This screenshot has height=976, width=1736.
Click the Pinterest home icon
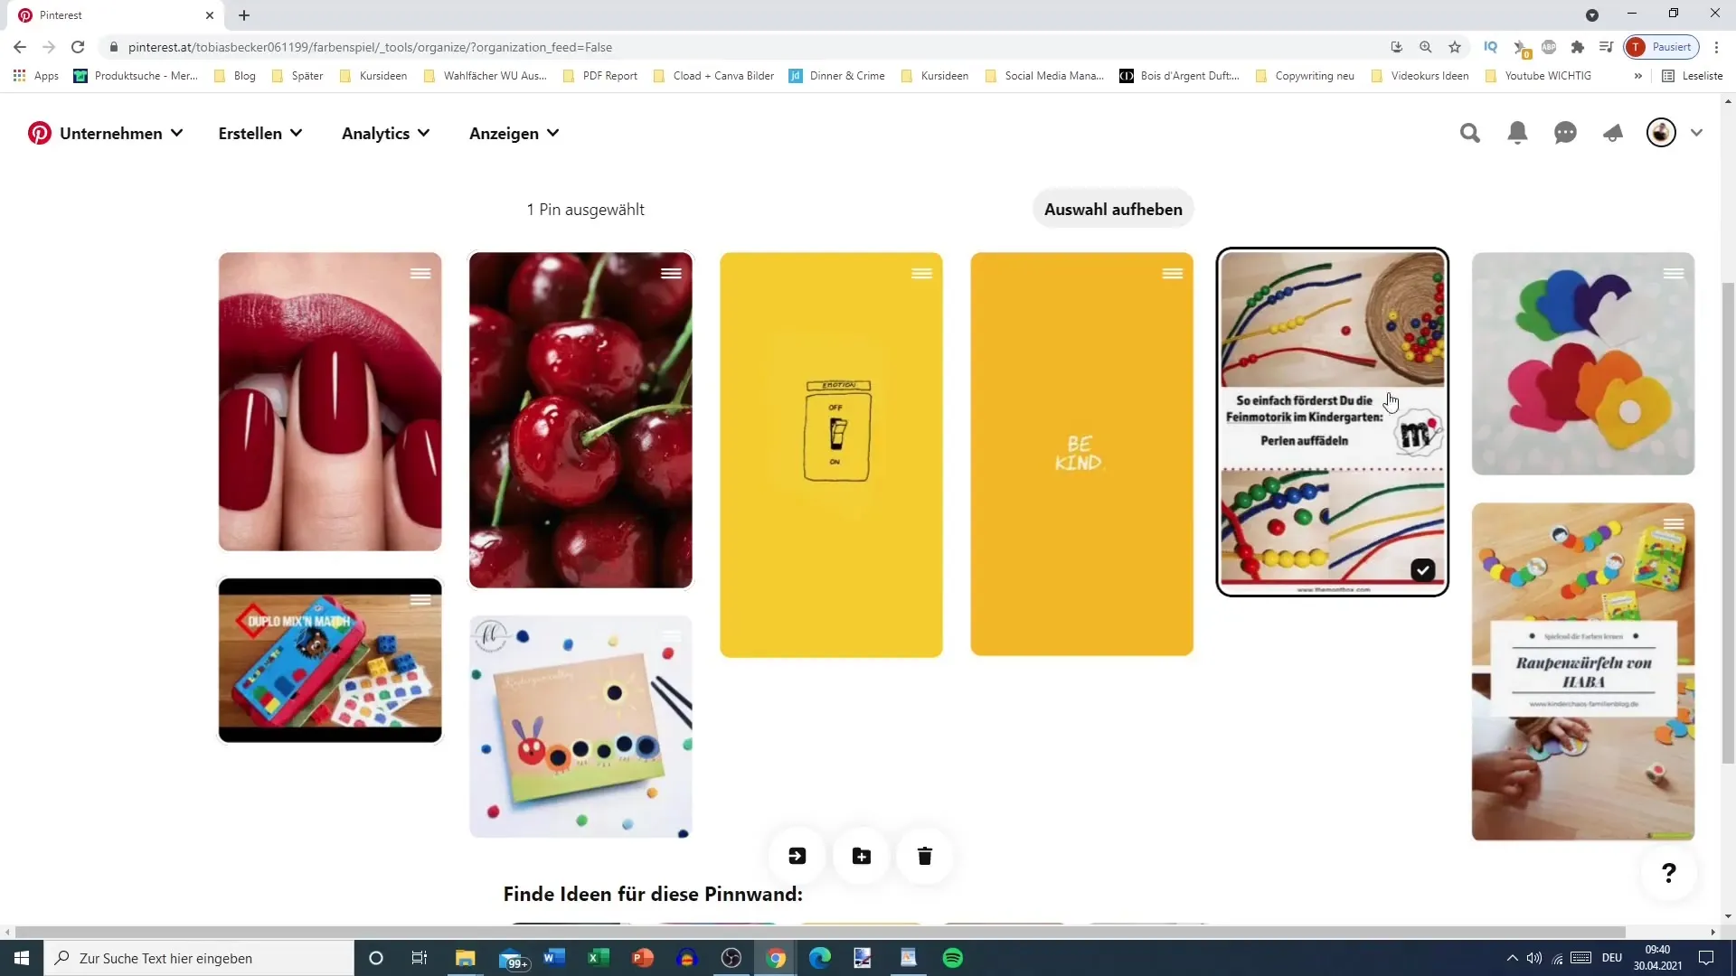pyautogui.click(x=40, y=132)
